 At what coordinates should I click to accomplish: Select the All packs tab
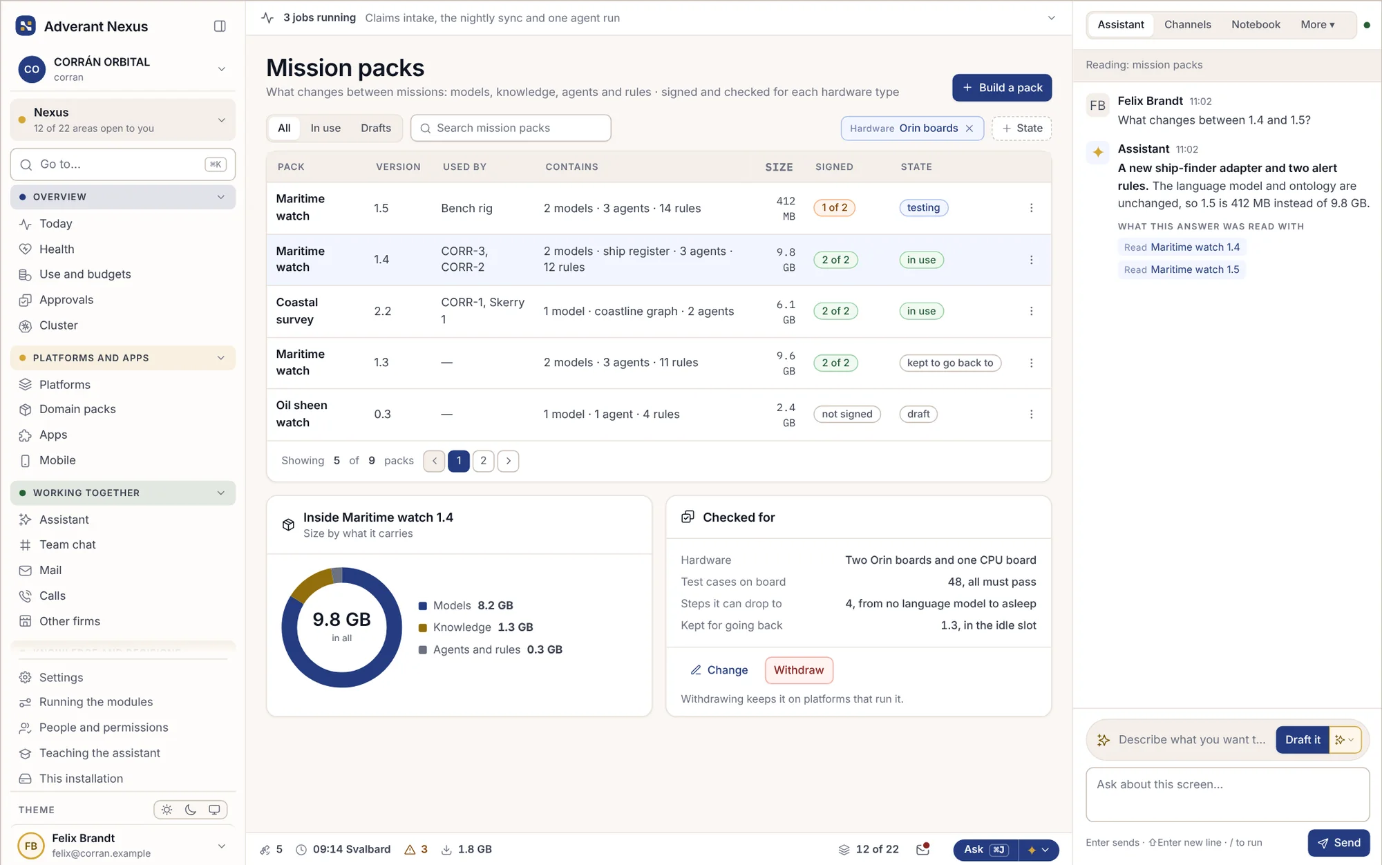(x=284, y=128)
